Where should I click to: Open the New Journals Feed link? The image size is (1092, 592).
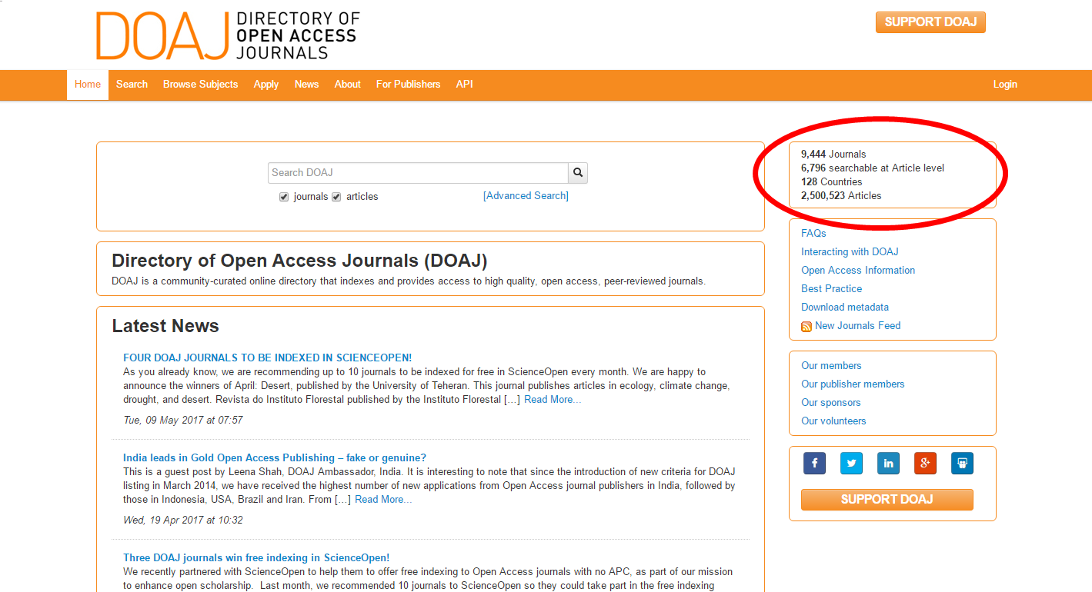pos(857,325)
